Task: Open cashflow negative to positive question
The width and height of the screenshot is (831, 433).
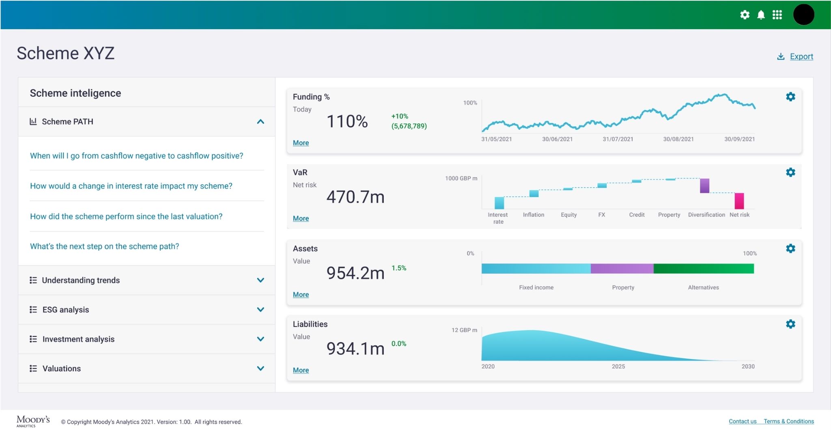Action: click(136, 156)
